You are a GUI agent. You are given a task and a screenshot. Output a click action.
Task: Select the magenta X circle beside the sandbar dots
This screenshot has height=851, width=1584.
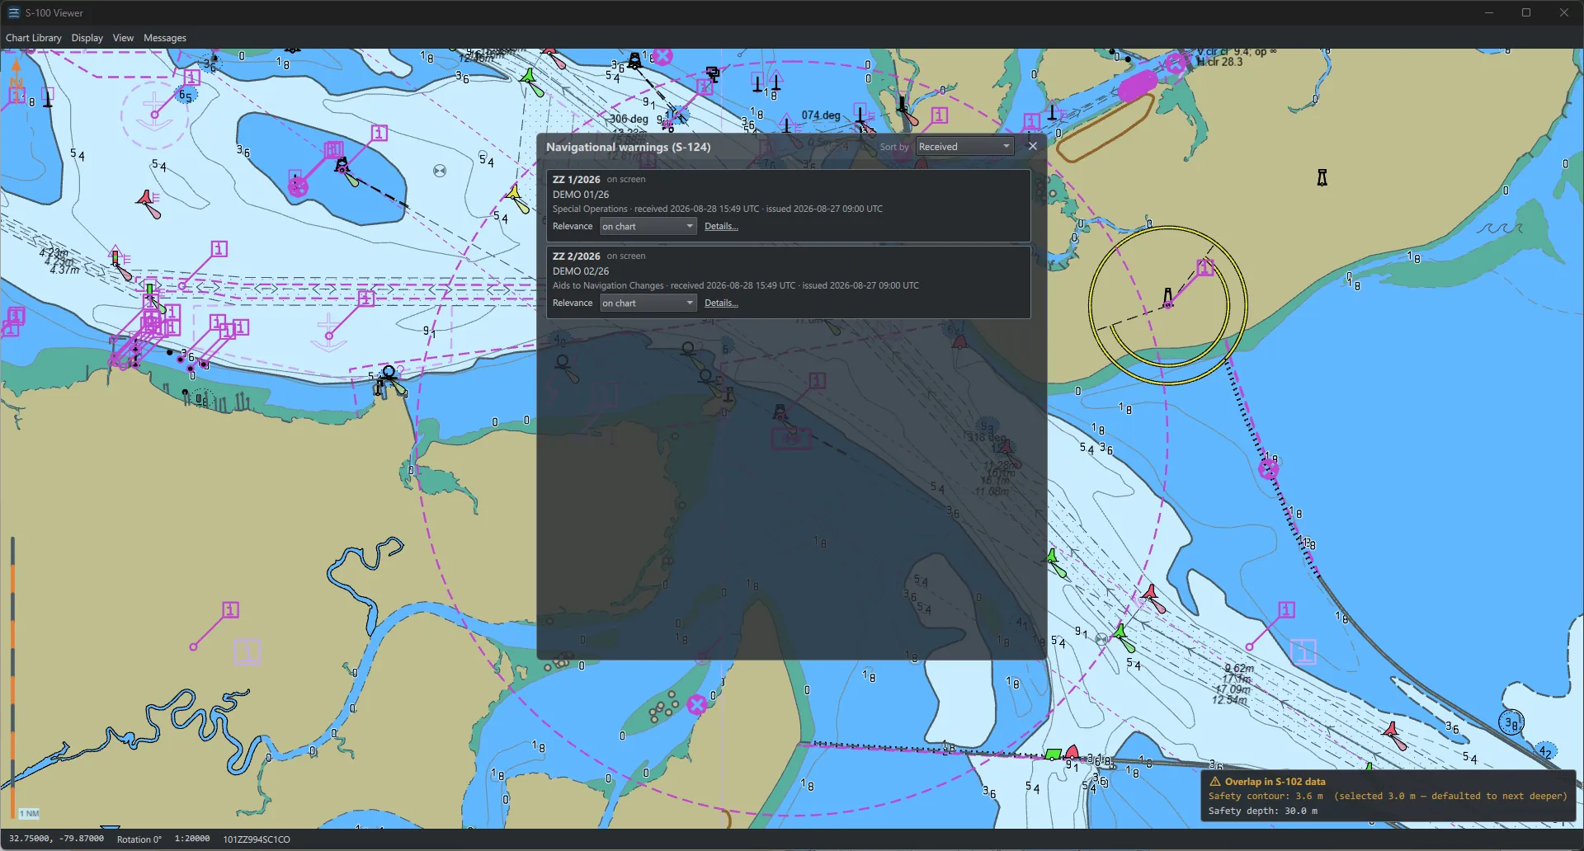(x=697, y=704)
